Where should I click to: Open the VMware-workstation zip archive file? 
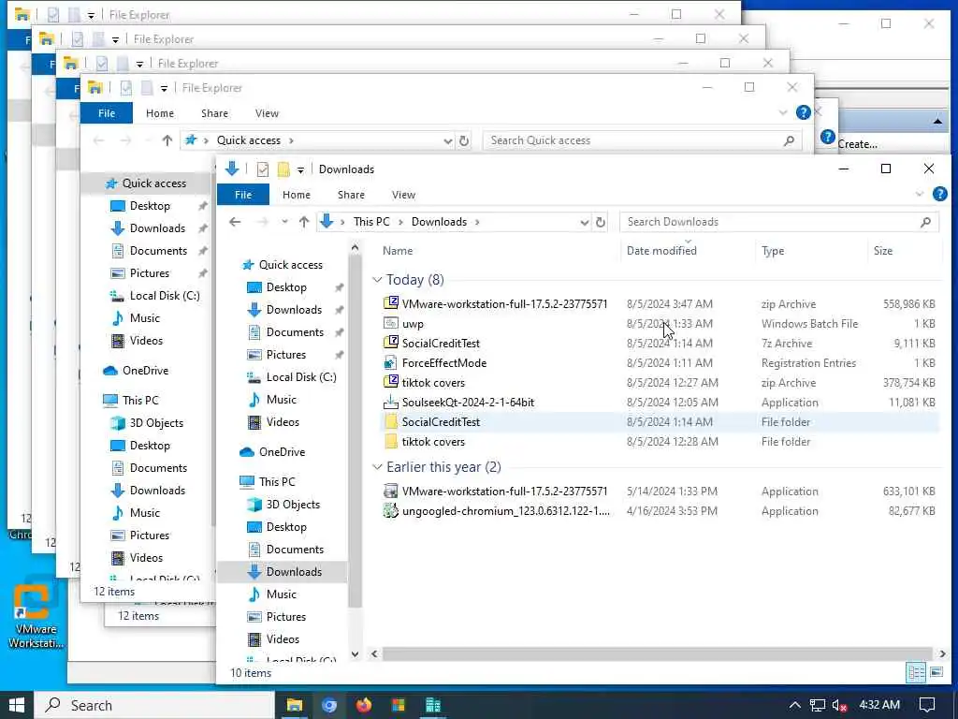coord(504,304)
